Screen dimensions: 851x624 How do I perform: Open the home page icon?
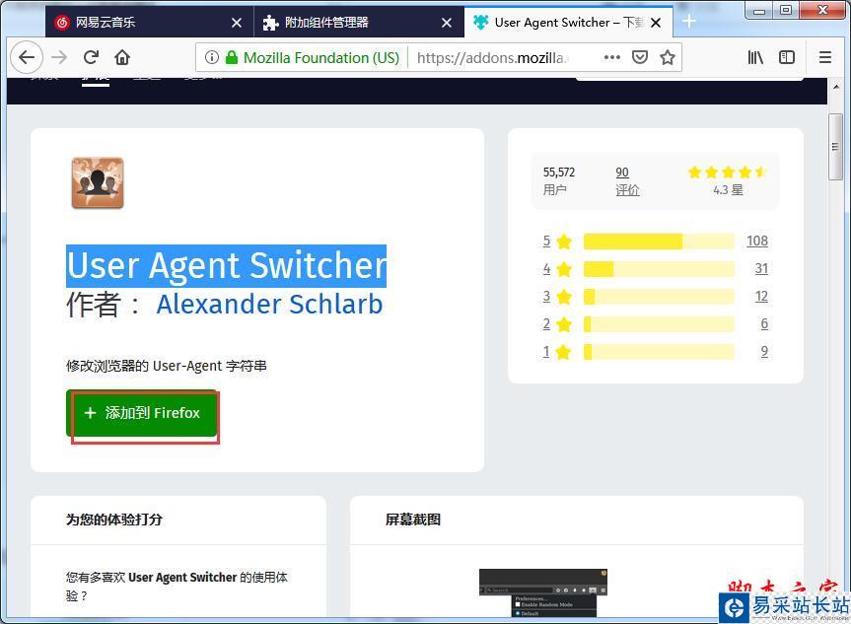click(x=122, y=57)
